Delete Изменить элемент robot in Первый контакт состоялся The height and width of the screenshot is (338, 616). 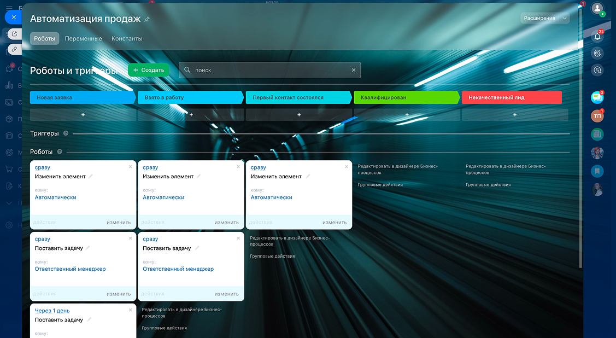(x=347, y=167)
